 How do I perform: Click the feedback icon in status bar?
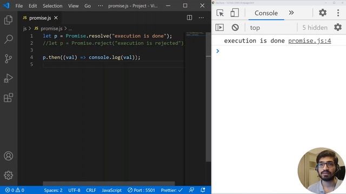point(191,190)
